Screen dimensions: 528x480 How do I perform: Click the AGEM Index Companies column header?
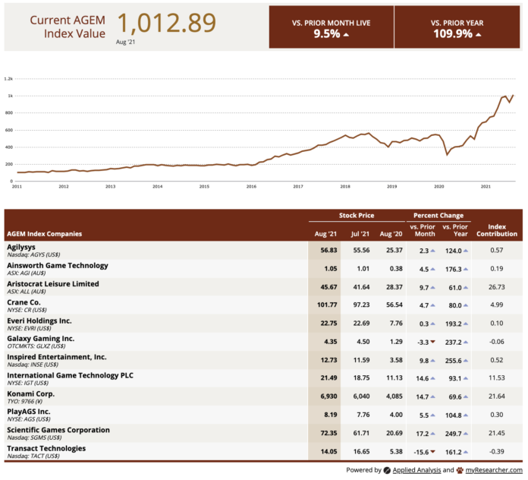(45, 234)
